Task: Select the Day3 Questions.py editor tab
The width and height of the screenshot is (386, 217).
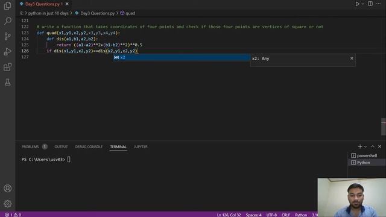Action: point(44,4)
